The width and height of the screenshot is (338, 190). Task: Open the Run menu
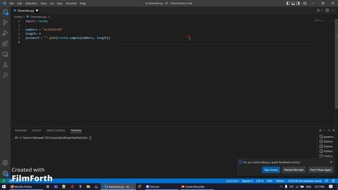point(60,3)
